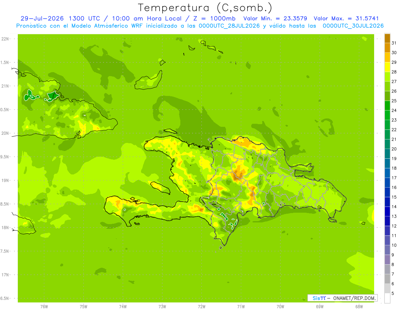Click 'Valor Min. = 23.3579' text
Image resolution: width=403 pixels, height=311 pixels.
pyautogui.click(x=276, y=18)
